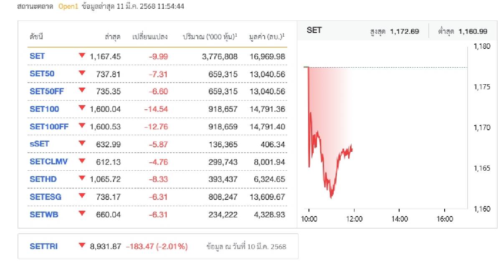Image resolution: width=501 pixels, height=262 pixels.
Task: Click the red triangle indicator for SET100
Action: point(82,108)
